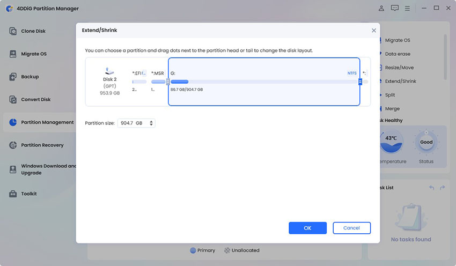Select the EFI partition block
This screenshot has height=266, width=456.
(139, 82)
